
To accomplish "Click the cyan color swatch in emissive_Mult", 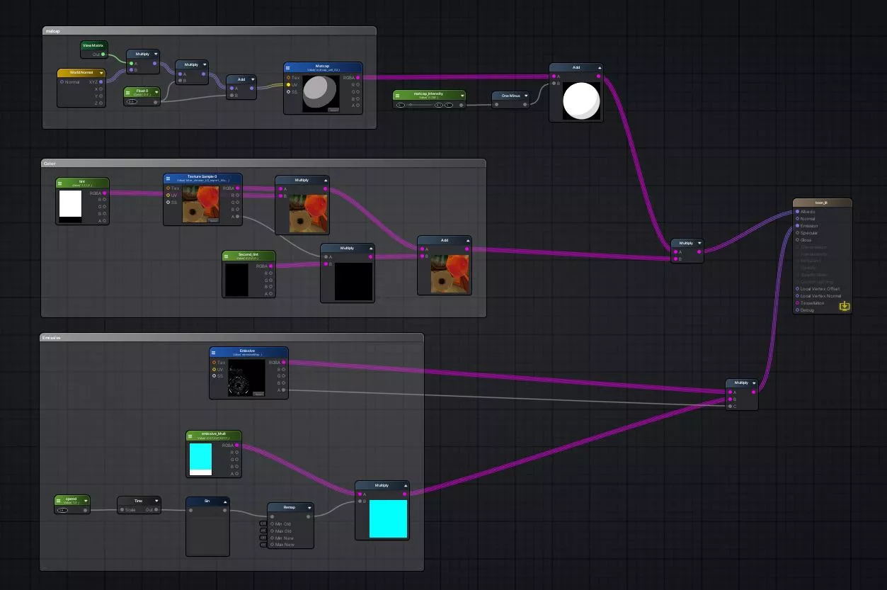I will (200, 457).
